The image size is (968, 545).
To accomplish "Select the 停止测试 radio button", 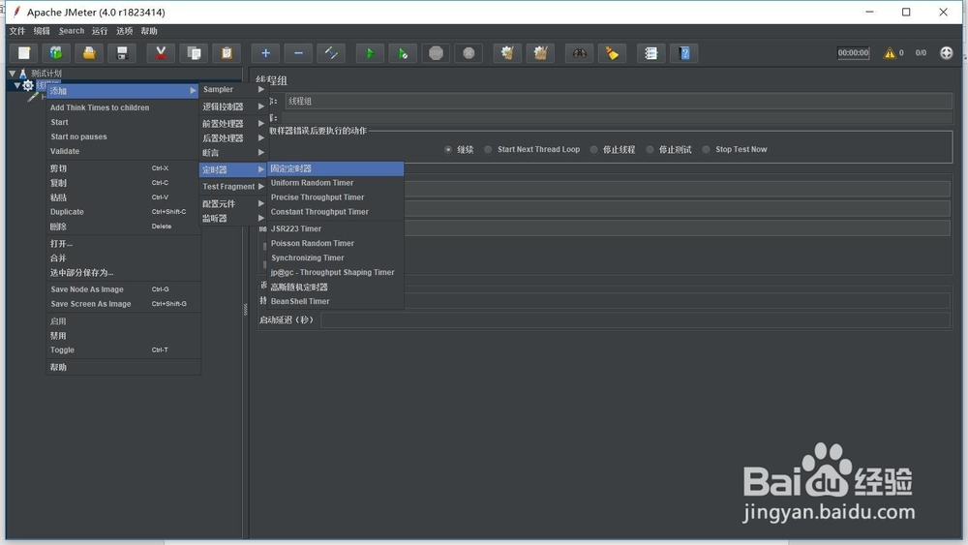I will [x=650, y=149].
